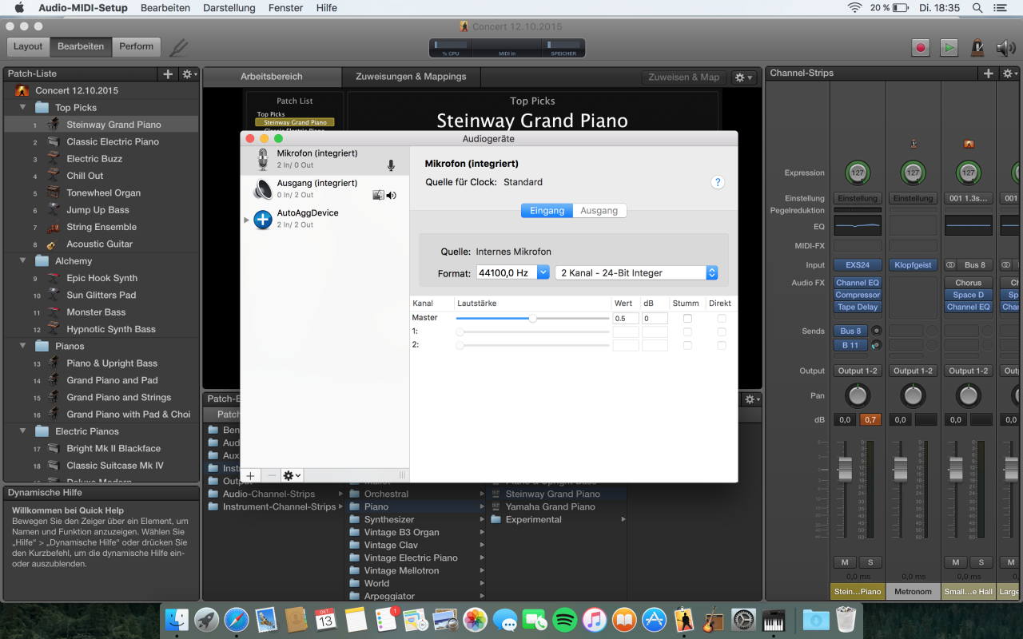Click the Pan knob on the Metronom strip
The width and height of the screenshot is (1023, 639).
click(x=913, y=395)
